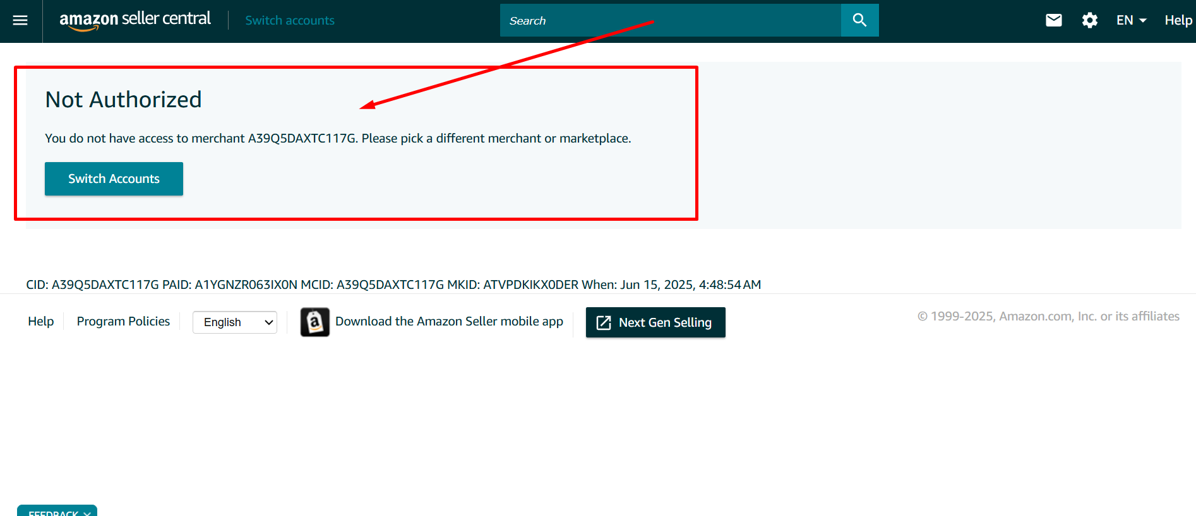Viewport: 1196px width, 516px height.
Task: Open the English language selector
Action: [x=235, y=322]
